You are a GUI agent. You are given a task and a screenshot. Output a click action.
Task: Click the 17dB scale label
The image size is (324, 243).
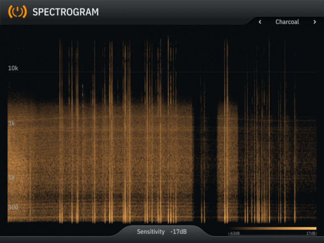pyautogui.click(x=311, y=233)
